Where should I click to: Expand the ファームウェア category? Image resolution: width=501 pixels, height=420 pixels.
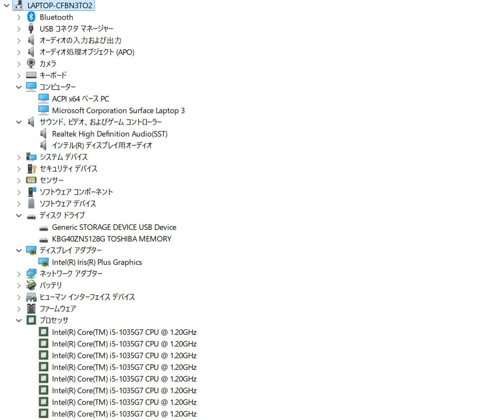pyautogui.click(x=19, y=309)
